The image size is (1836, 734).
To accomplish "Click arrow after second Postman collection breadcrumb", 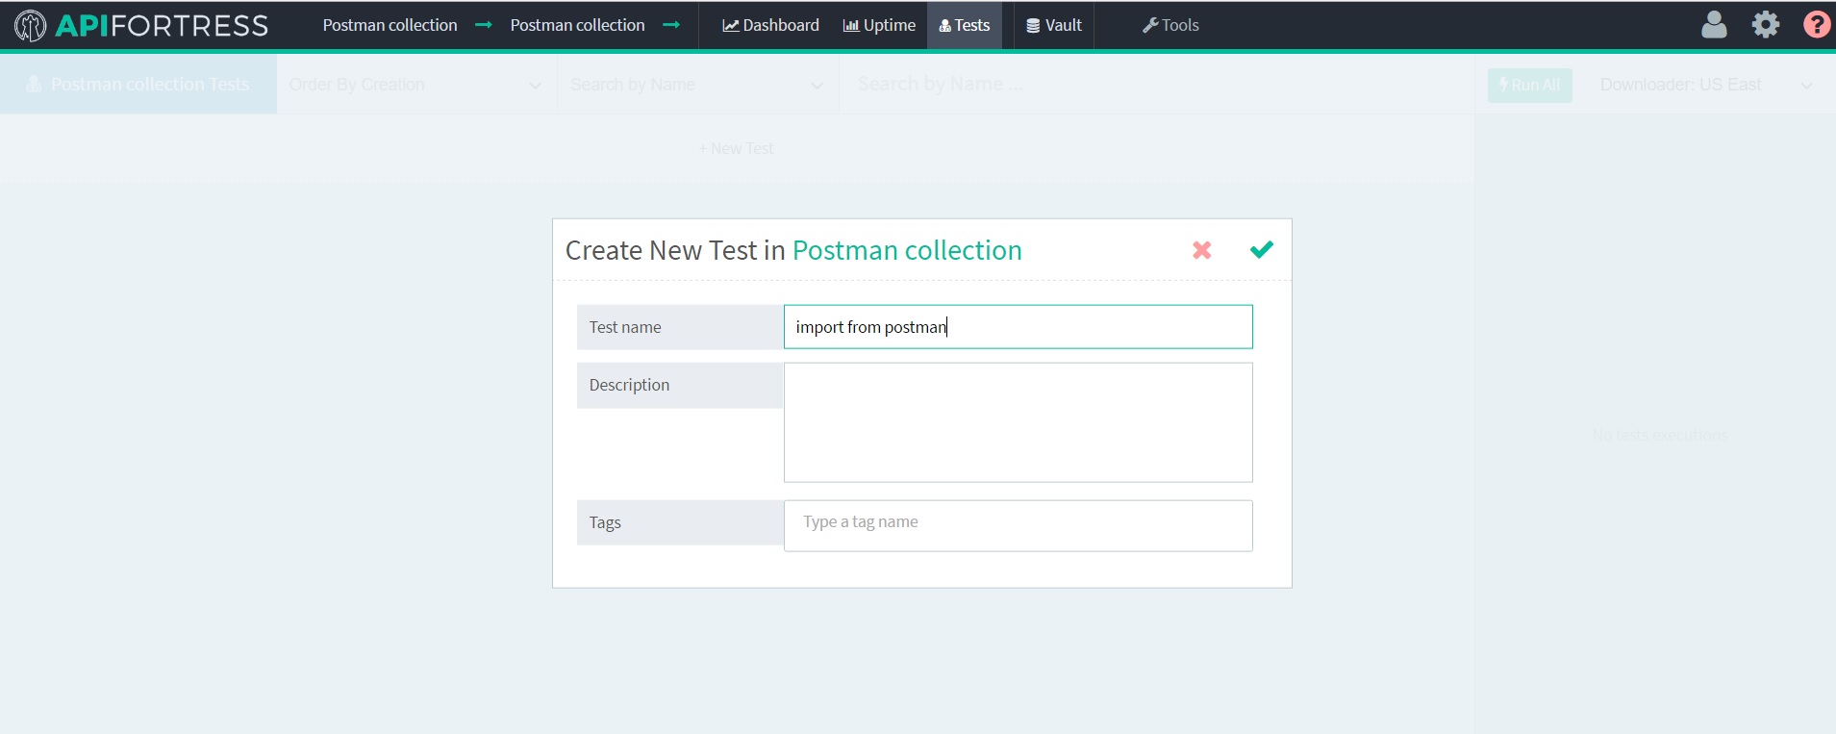I will pyautogui.click(x=671, y=25).
